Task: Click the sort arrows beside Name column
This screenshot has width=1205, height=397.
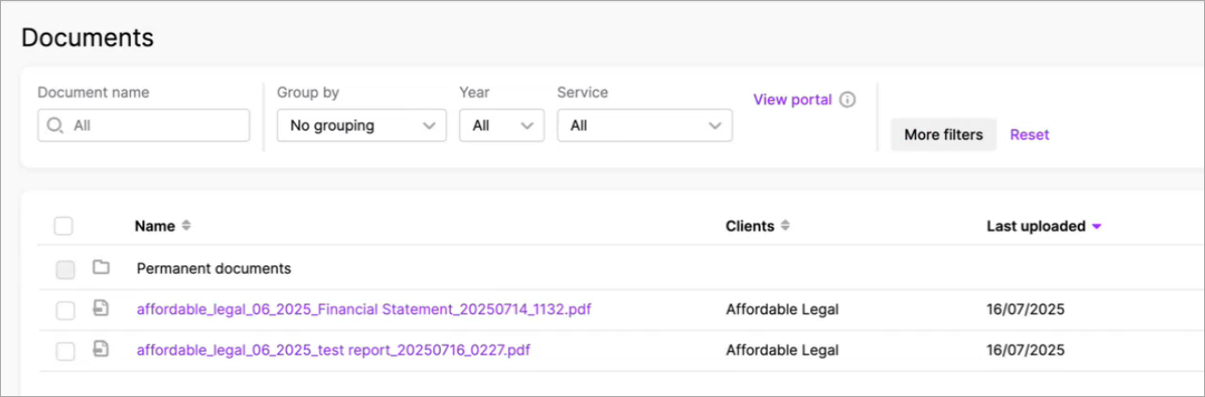Action: (186, 226)
